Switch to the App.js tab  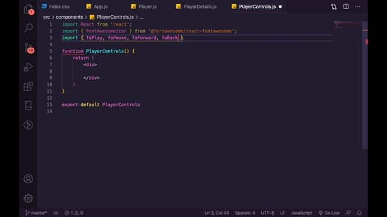[x=97, y=7]
